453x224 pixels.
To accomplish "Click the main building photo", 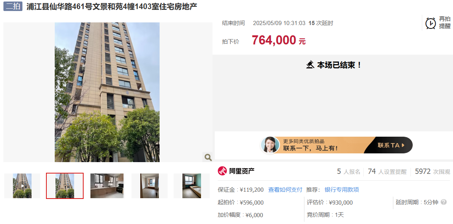I will pos(107,92).
